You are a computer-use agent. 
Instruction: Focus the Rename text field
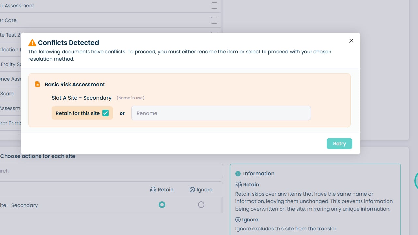point(221,113)
